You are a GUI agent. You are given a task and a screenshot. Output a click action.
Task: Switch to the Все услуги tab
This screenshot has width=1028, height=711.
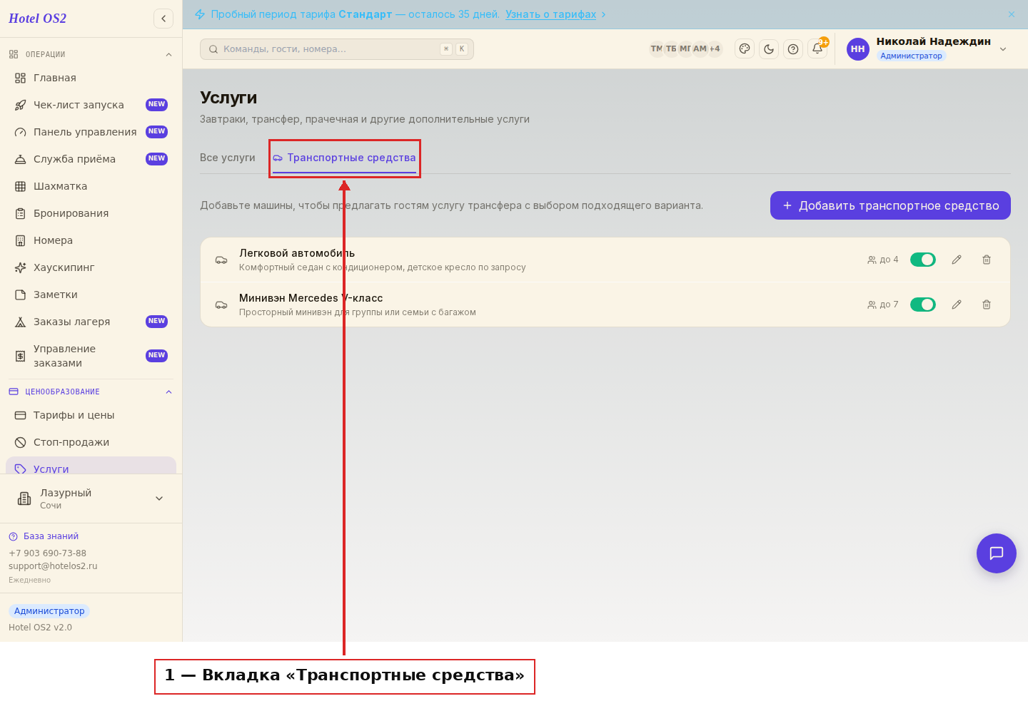pos(228,158)
